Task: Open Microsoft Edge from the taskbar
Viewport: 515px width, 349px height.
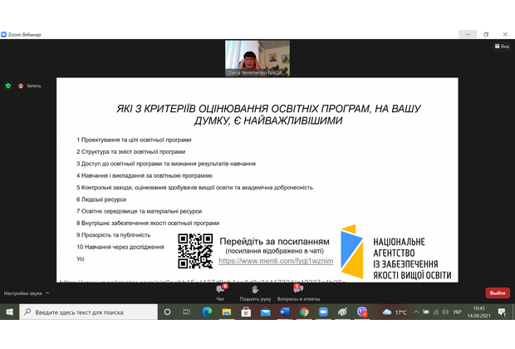Action: pyautogui.click(x=207, y=312)
